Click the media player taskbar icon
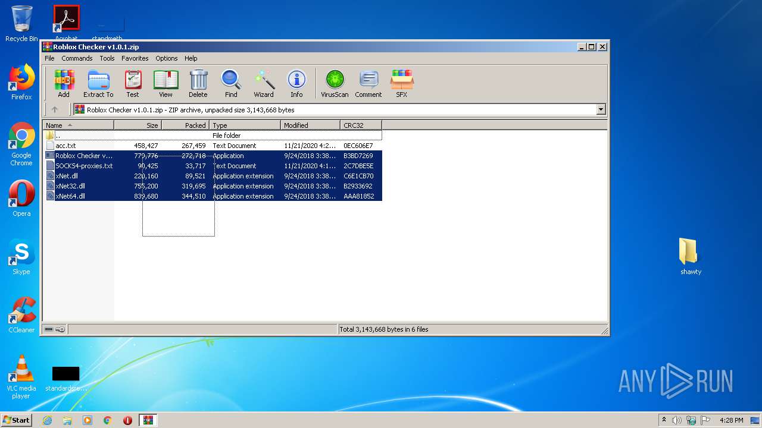 pyautogui.click(x=88, y=420)
